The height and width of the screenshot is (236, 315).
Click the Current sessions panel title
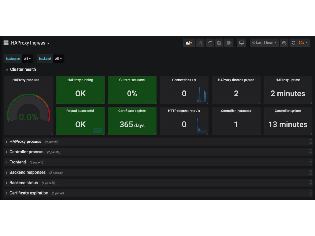pyautogui.click(x=132, y=80)
